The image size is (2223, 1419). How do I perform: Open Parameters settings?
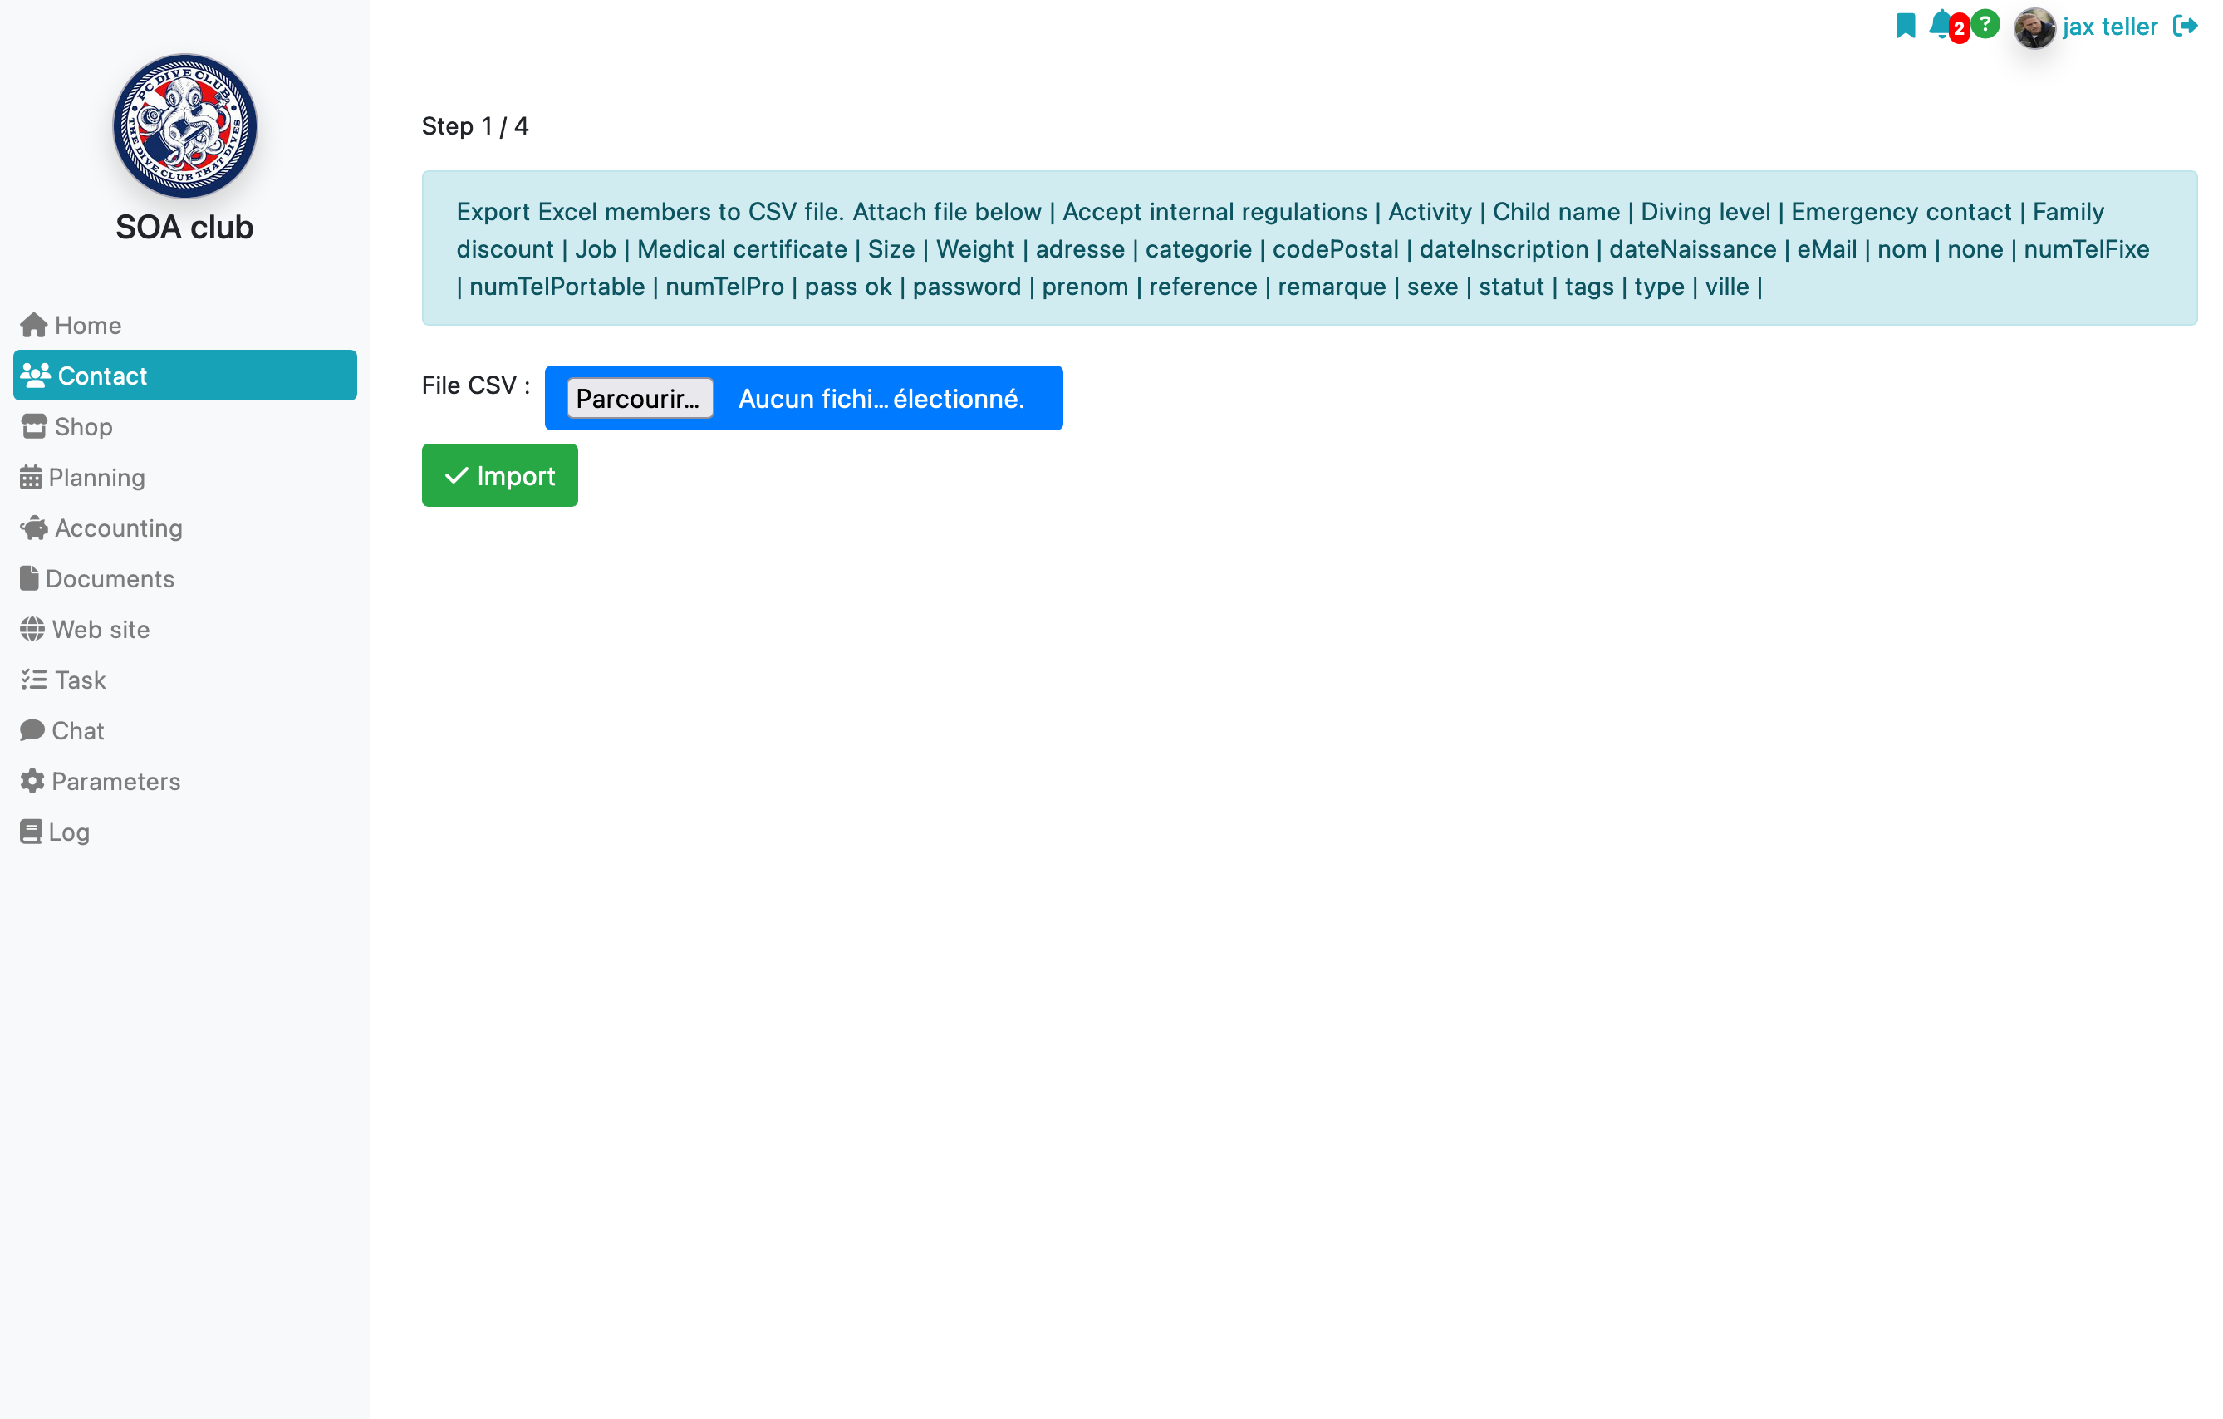click(184, 781)
